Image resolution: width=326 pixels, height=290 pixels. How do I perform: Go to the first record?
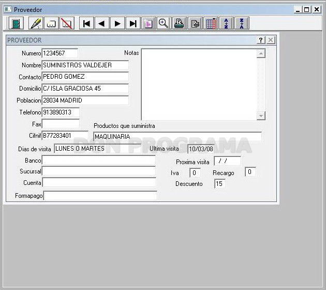pos(86,23)
